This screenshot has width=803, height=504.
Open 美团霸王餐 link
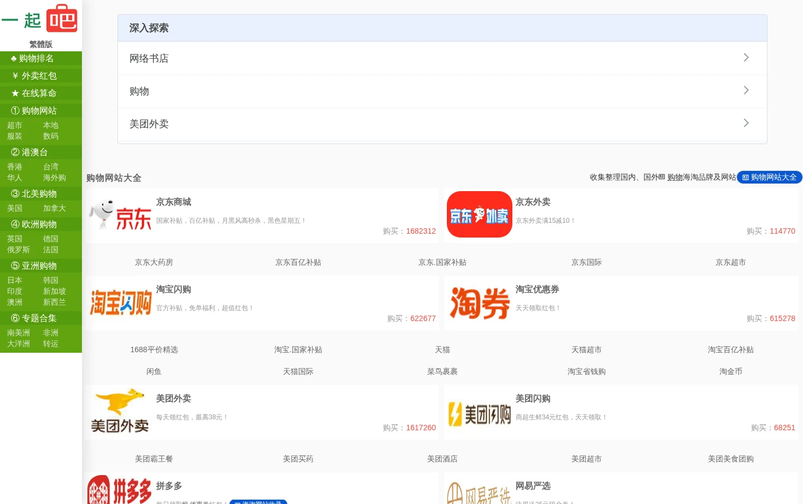click(x=154, y=459)
